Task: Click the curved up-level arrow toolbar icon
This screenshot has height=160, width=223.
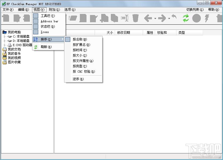Action: (174, 17)
